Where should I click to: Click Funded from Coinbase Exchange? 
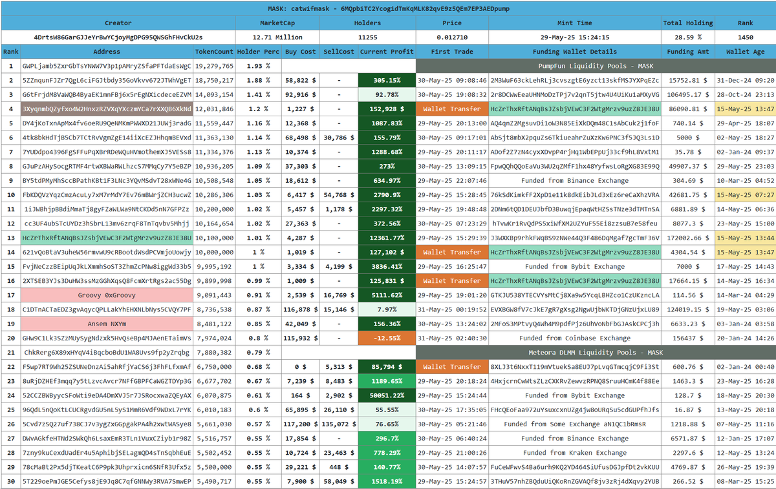coord(574,338)
